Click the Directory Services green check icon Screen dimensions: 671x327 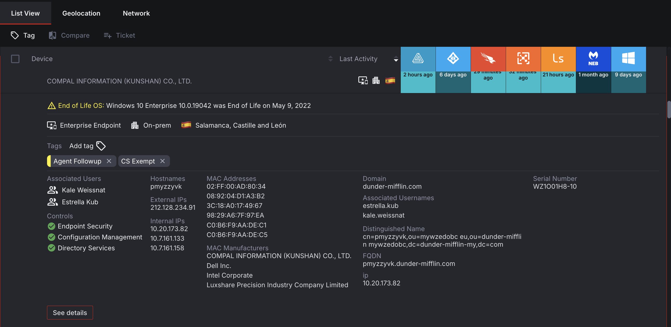pos(51,248)
